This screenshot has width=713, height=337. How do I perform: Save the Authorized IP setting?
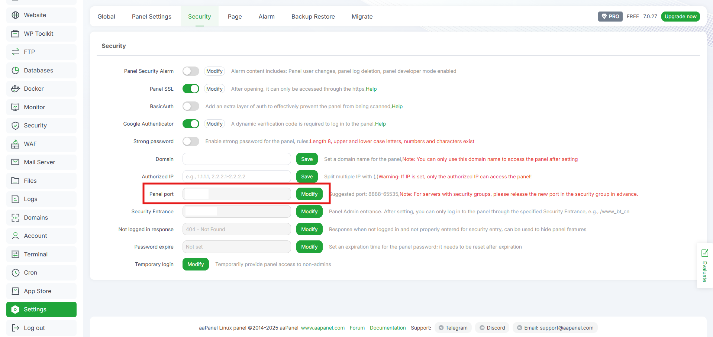pos(307,176)
